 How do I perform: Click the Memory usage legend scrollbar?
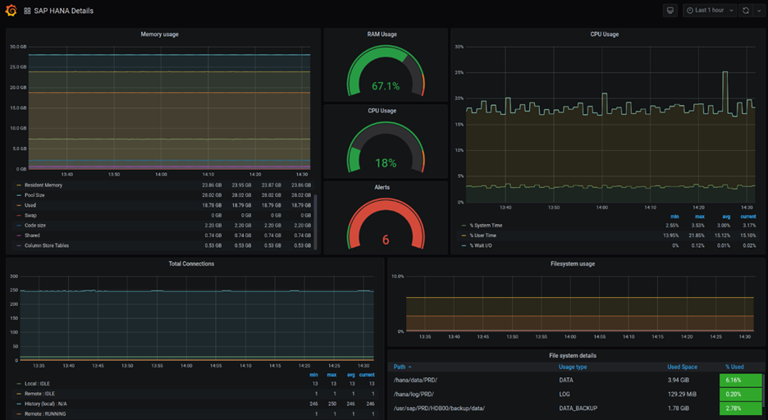point(315,222)
